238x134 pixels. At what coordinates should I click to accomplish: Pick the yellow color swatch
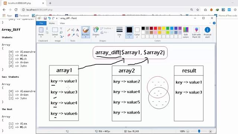pos(164,28)
